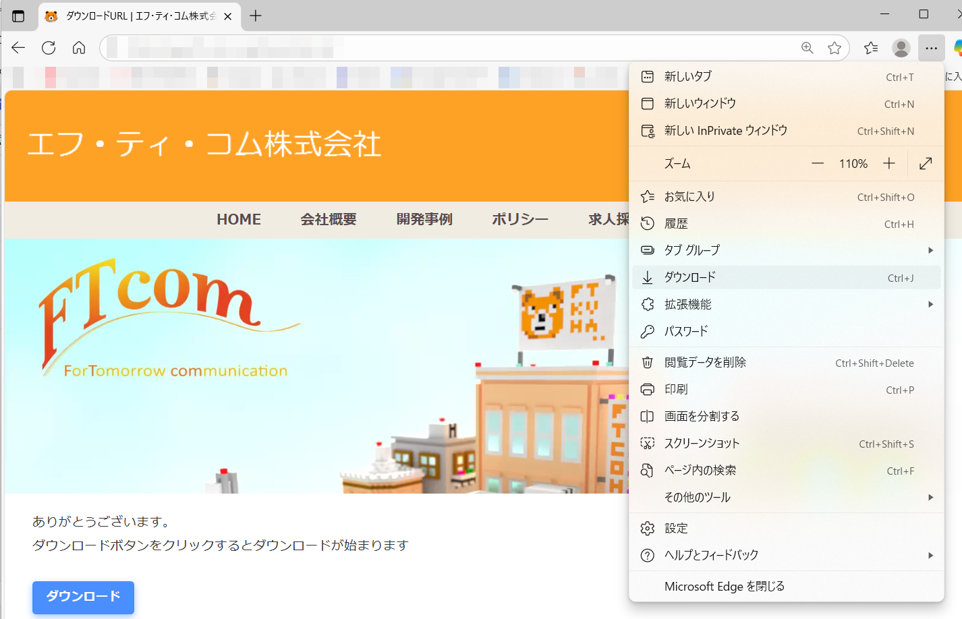Add page to favorites star icon
Image resolution: width=962 pixels, height=619 pixels.
coord(834,48)
